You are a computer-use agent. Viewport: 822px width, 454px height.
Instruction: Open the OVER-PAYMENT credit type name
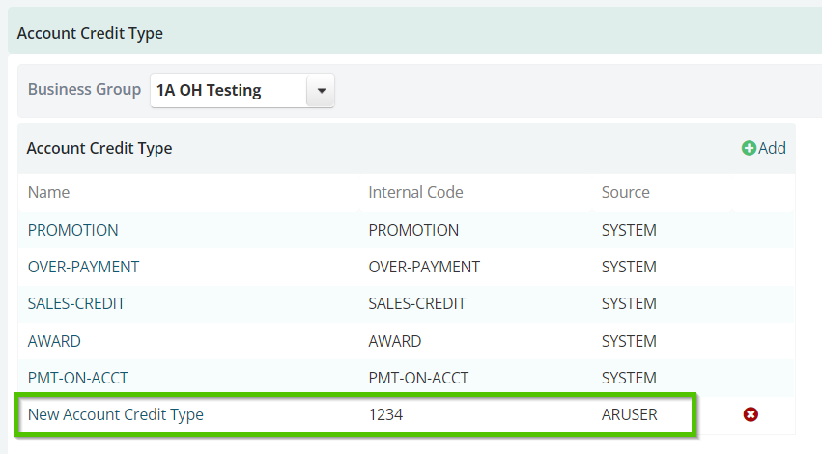pyautogui.click(x=83, y=267)
